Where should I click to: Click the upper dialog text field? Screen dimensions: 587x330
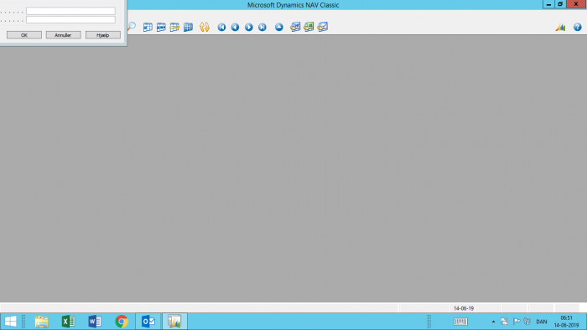click(70, 11)
